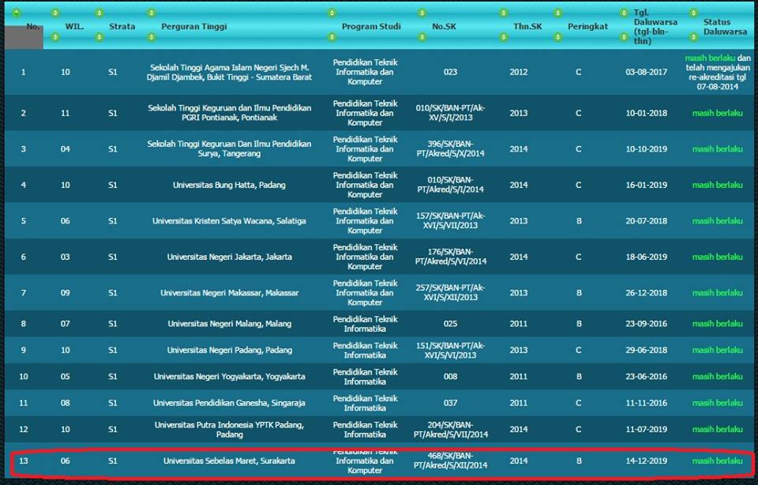Click the lower sort icon beside Program Studi

click(332, 37)
